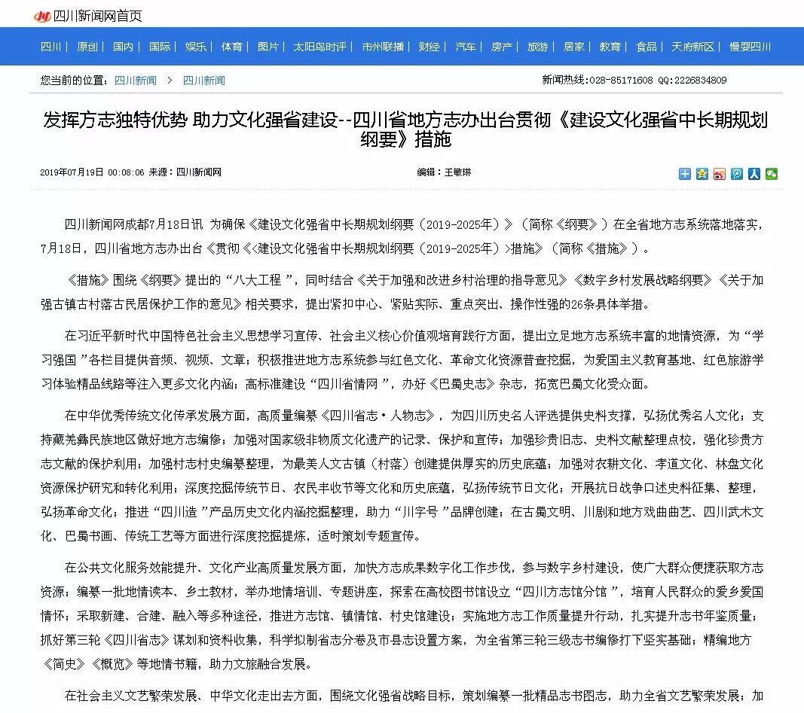Viewport: 804px width, 713px height.
Task: Open 太阳鸟时评 commentary section
Action: click(x=320, y=47)
